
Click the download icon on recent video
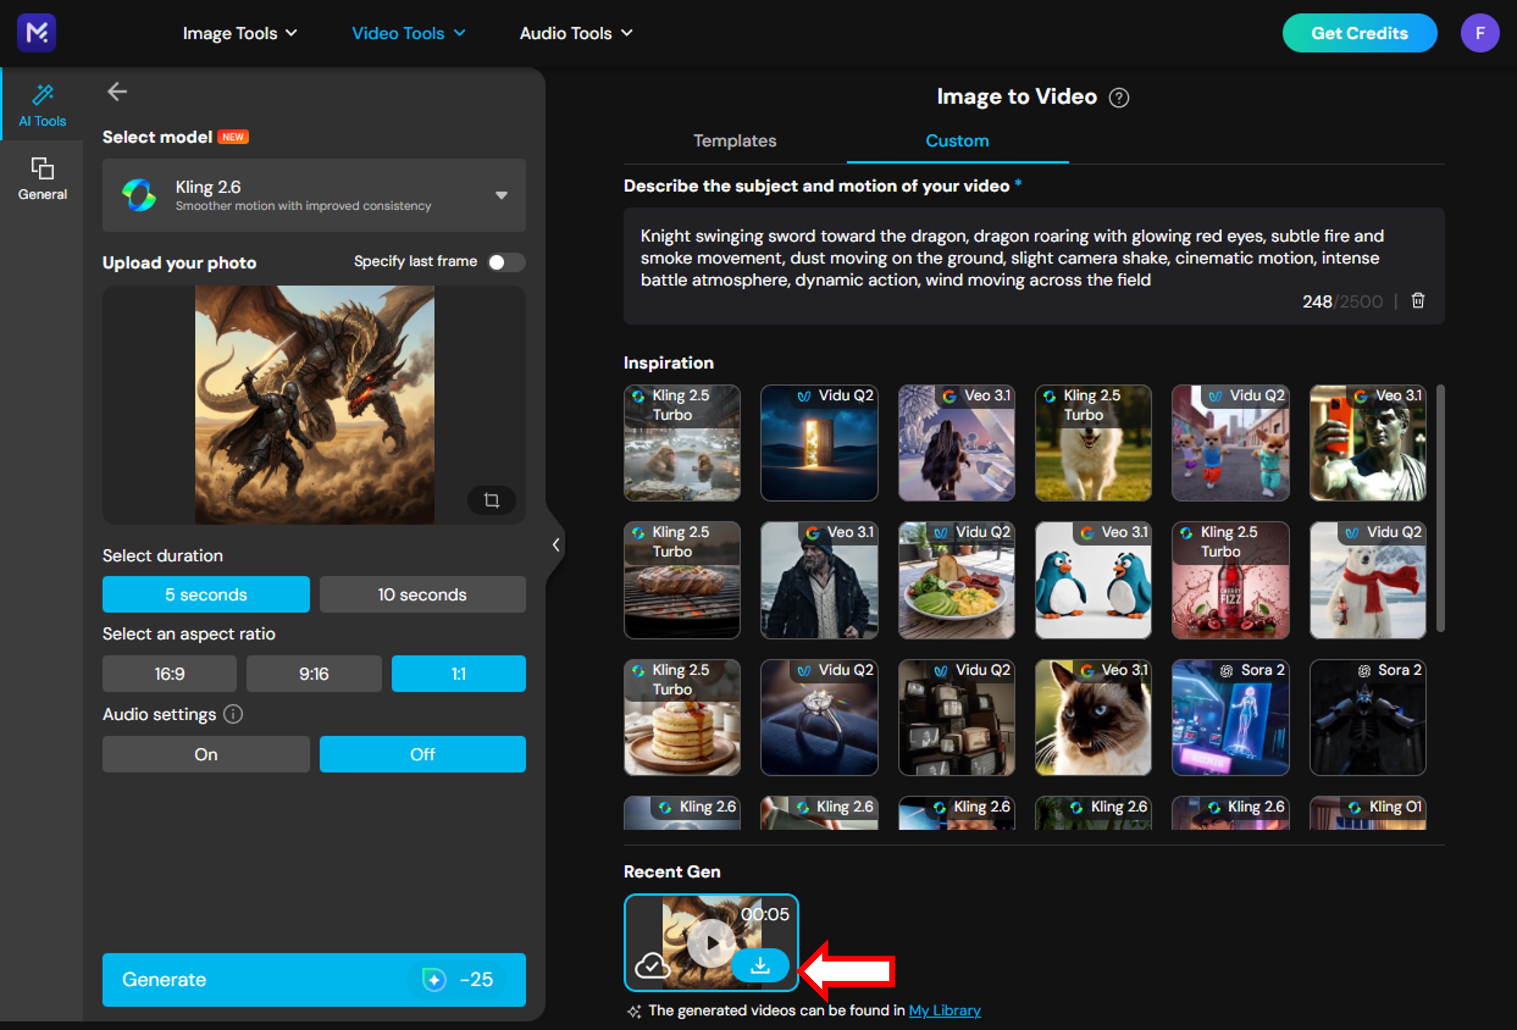pyautogui.click(x=760, y=965)
